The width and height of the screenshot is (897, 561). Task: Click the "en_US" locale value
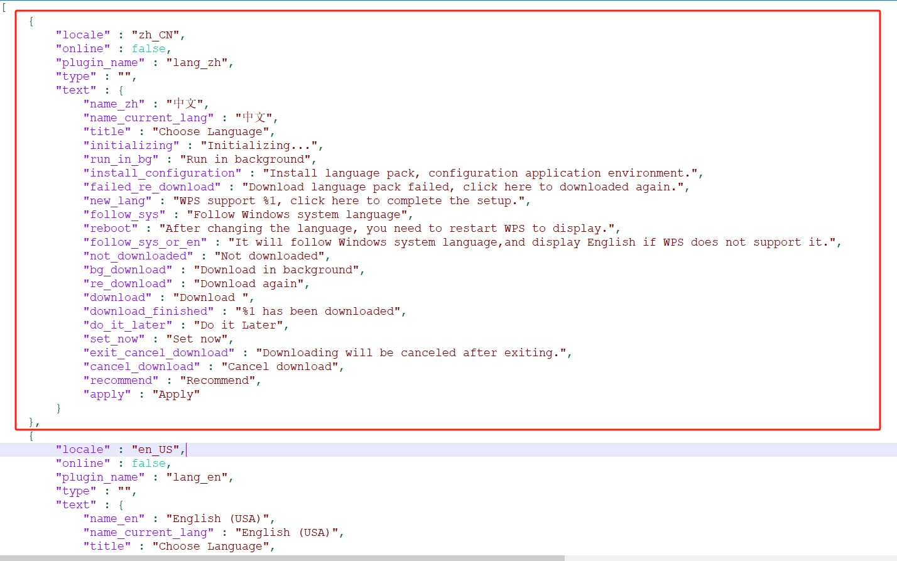click(156, 450)
